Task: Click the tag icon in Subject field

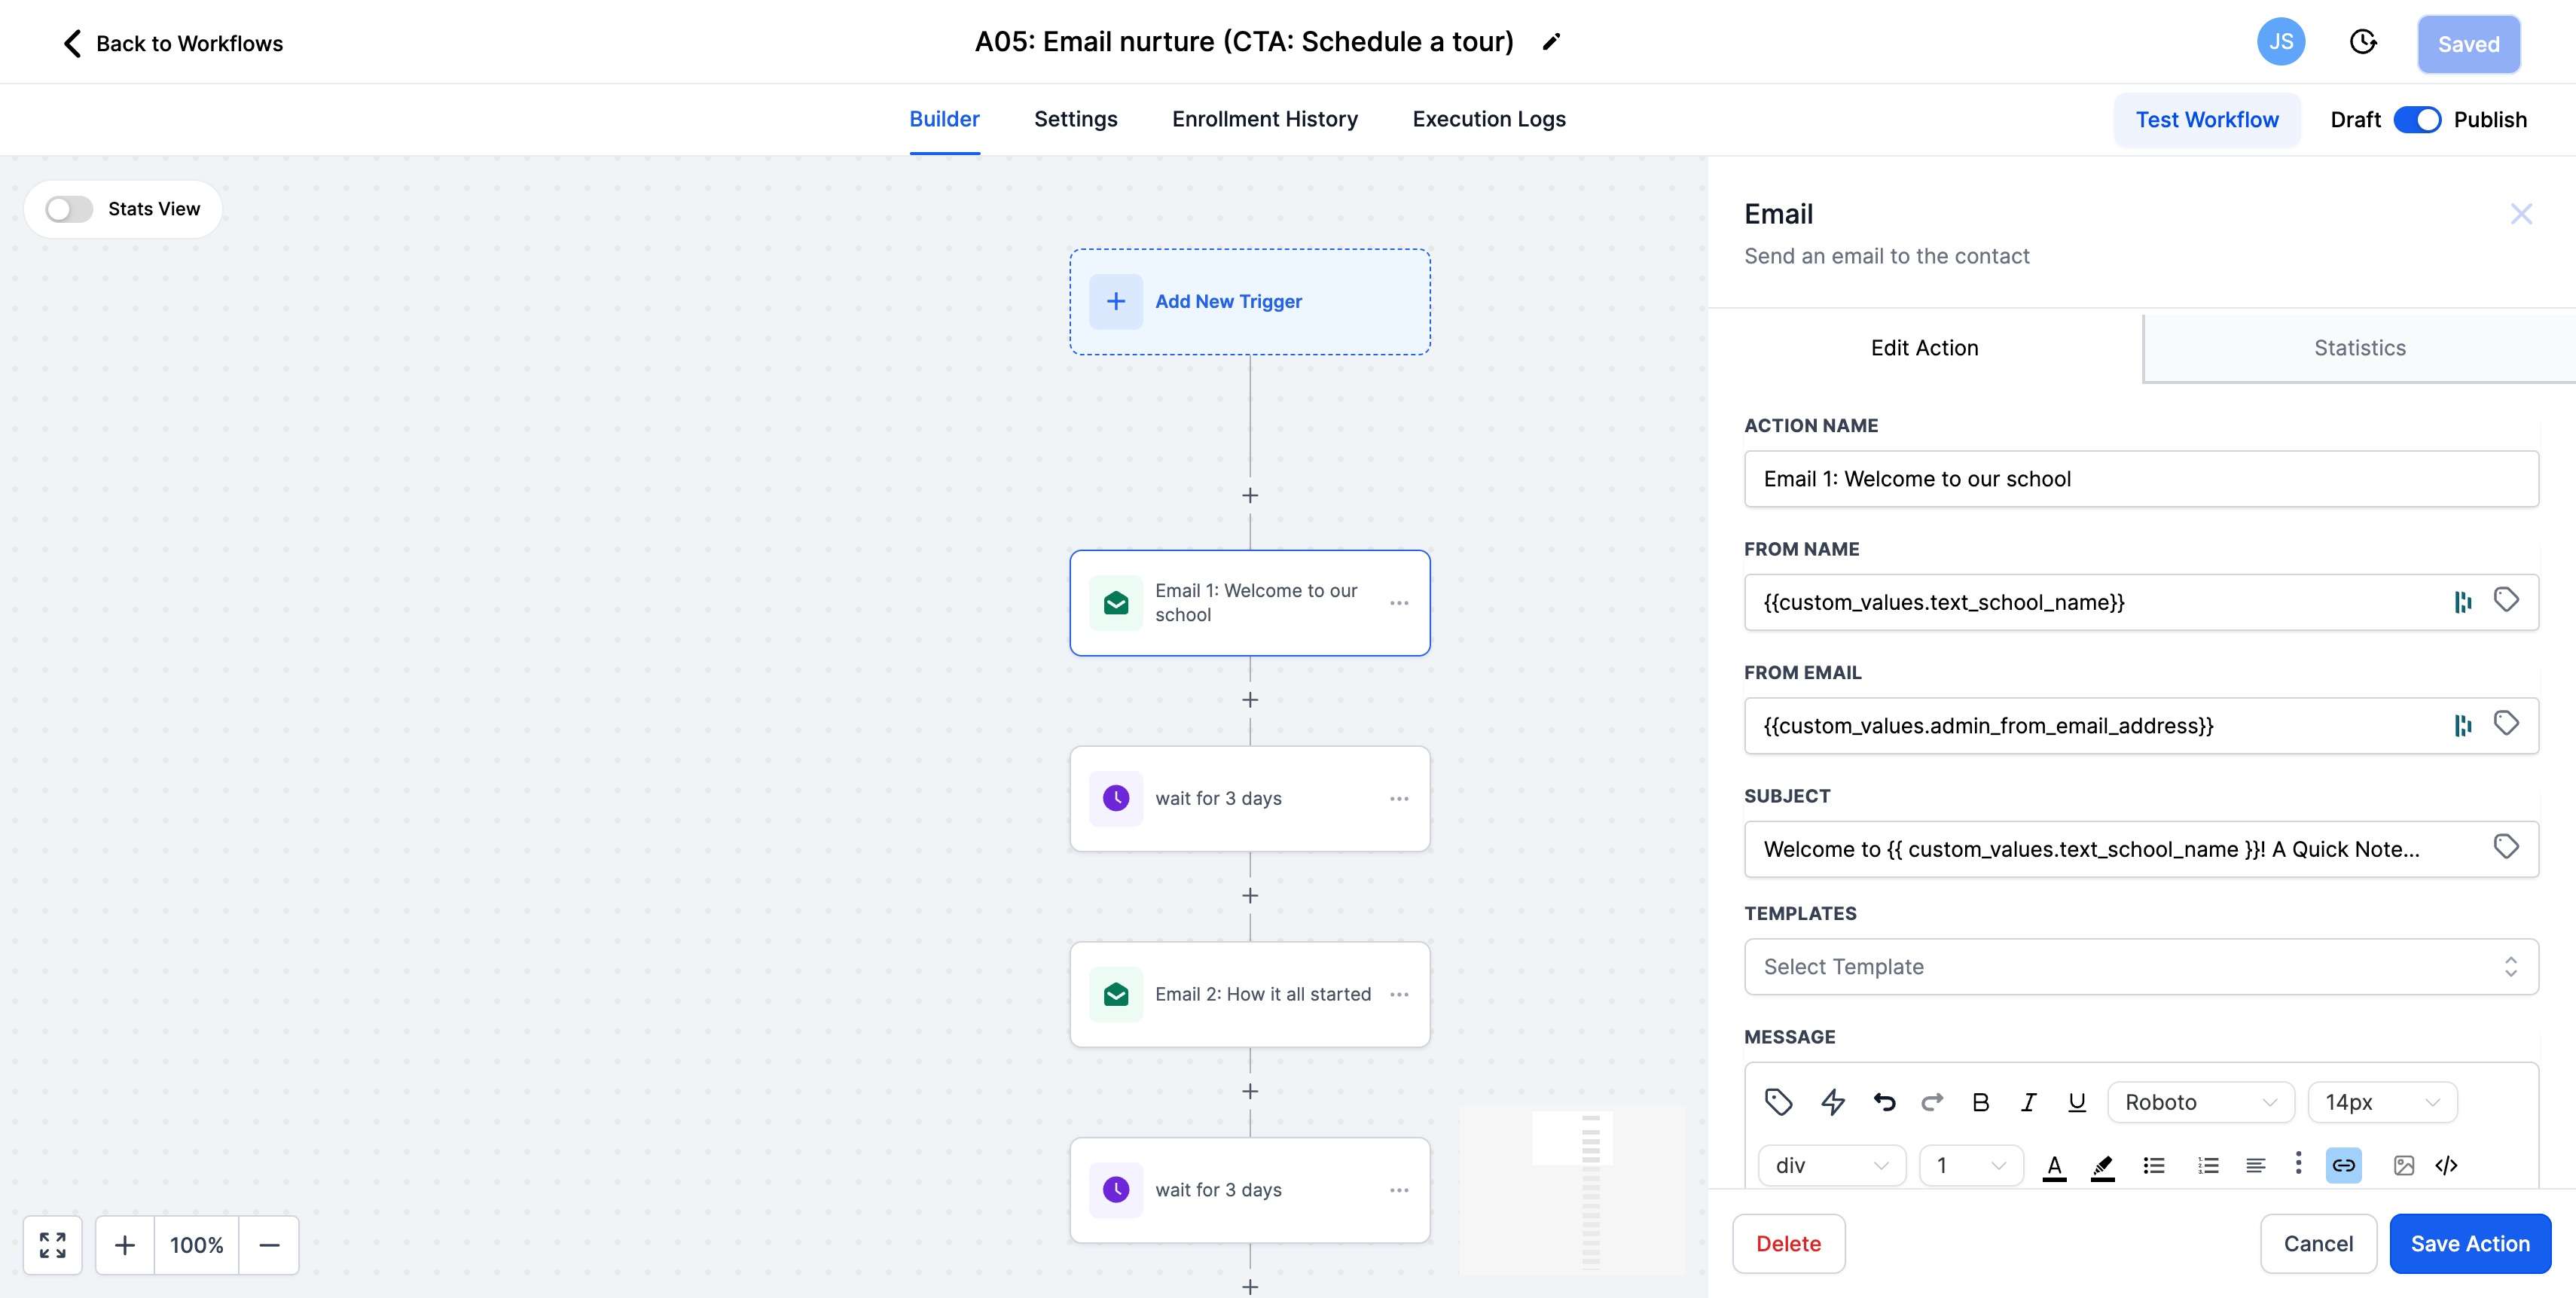Action: 2506,847
